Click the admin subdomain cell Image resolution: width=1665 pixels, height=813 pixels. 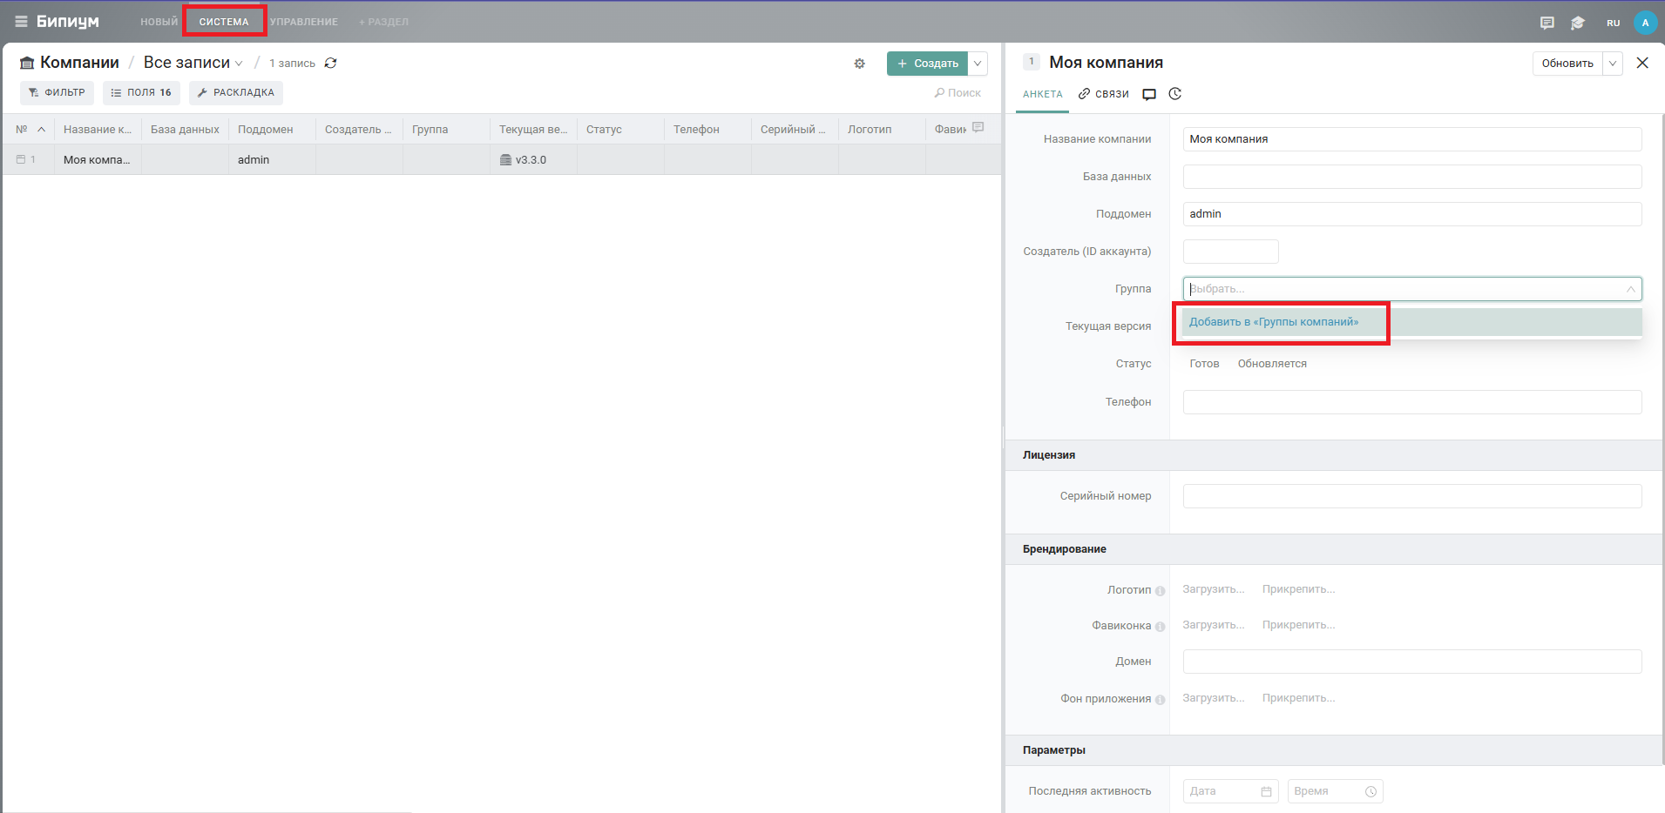272,159
